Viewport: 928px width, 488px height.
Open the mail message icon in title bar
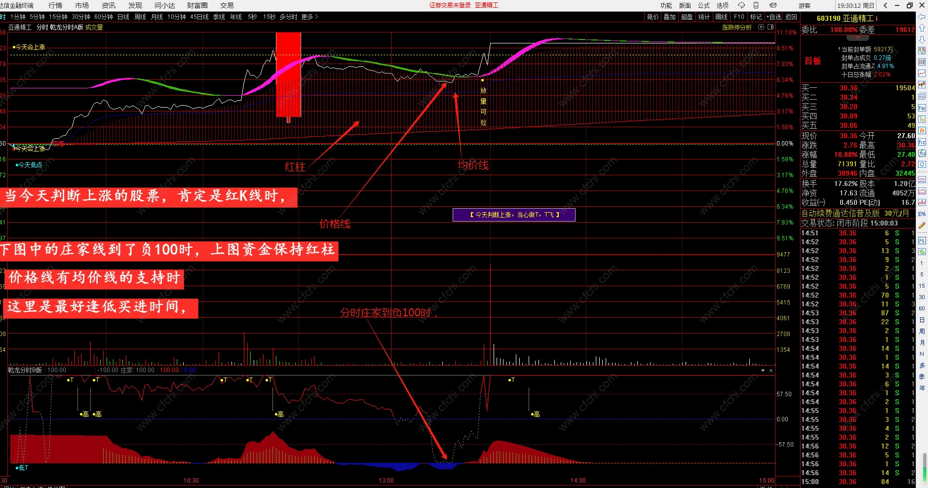click(x=773, y=5)
